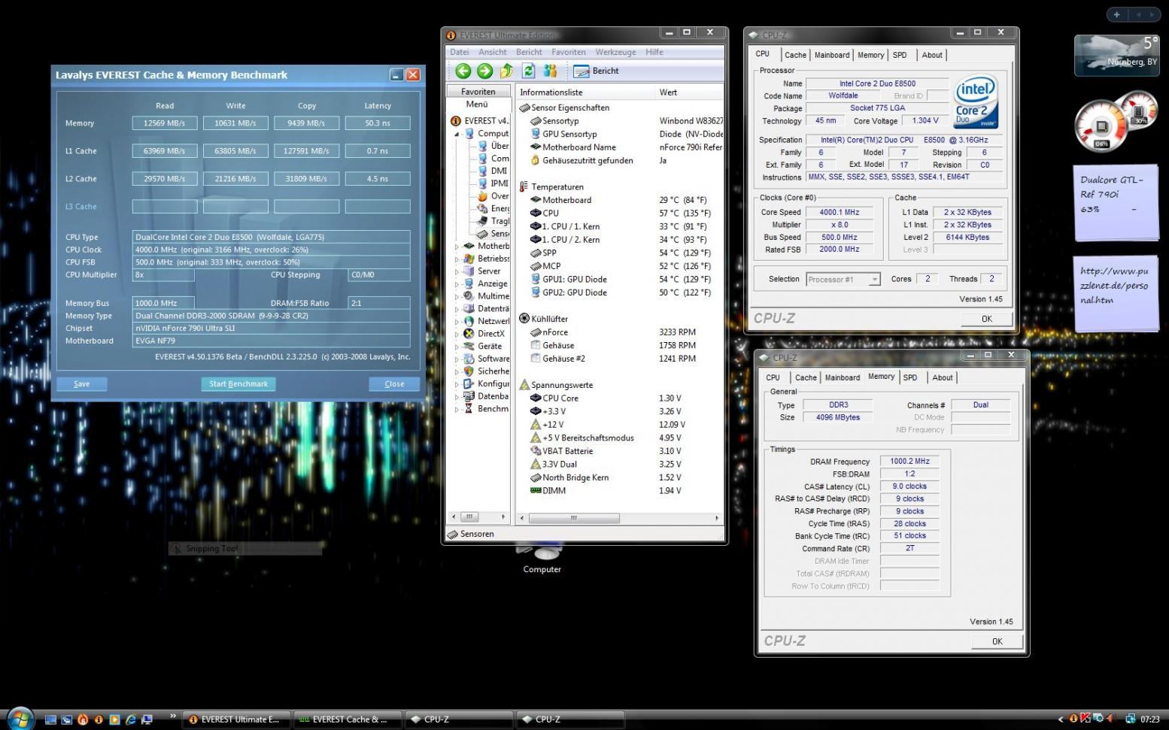This screenshot has height=730, width=1169.
Task: Switch to Cache tab in upper CPU-Z window
Action: pyautogui.click(x=795, y=55)
